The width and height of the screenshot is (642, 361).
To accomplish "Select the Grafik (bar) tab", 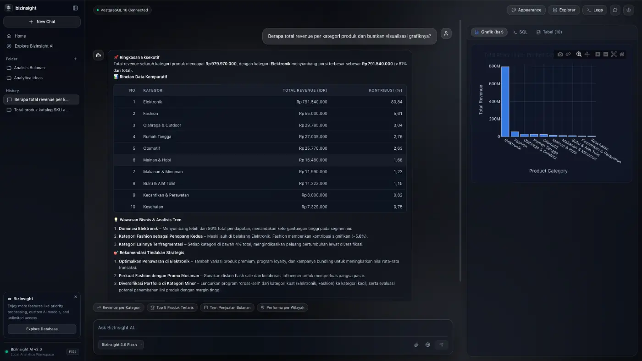I will pyautogui.click(x=489, y=32).
